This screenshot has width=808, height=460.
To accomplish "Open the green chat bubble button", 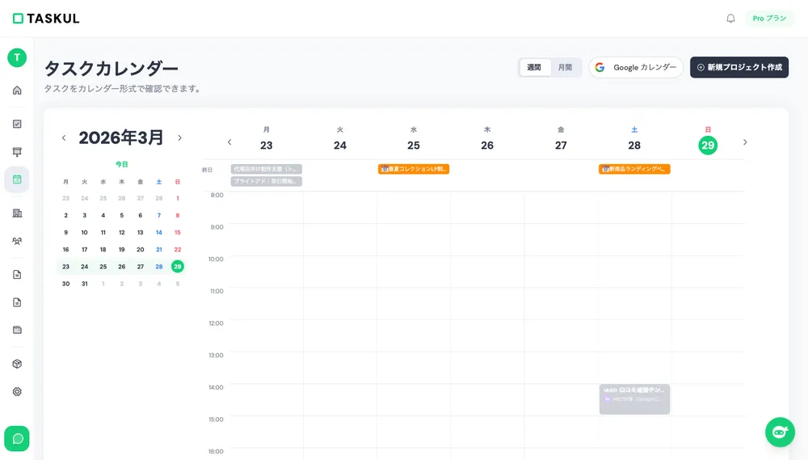I will pyautogui.click(x=17, y=438).
